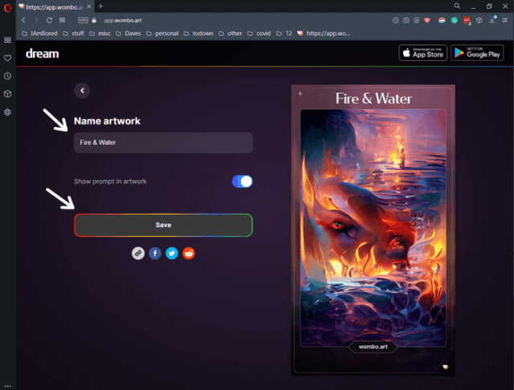The height and width of the screenshot is (390, 514).
Task: Toggle Show prompt in artwork switch
Action: click(243, 181)
